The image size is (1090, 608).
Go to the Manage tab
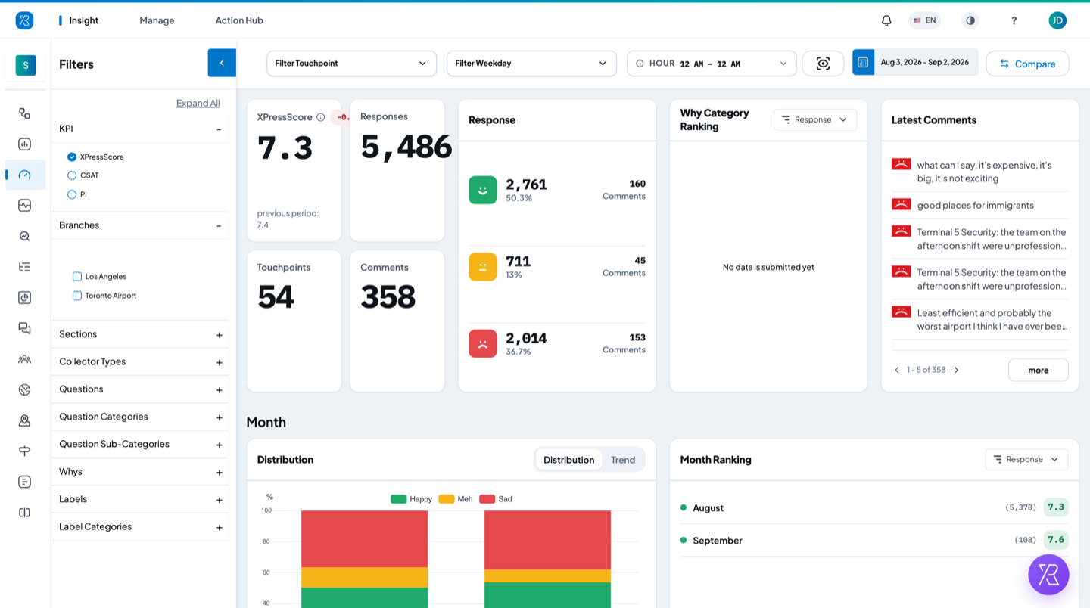[157, 20]
